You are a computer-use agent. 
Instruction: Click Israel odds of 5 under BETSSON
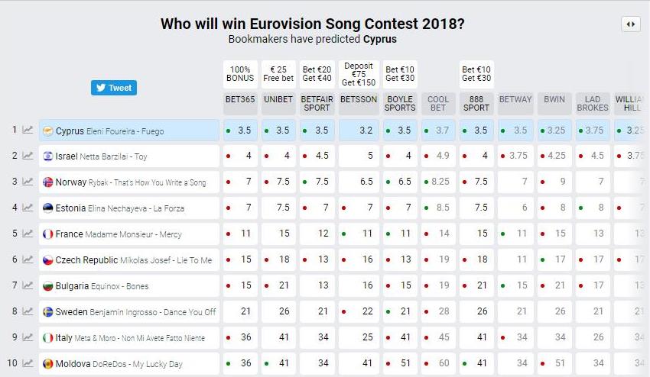[x=359, y=156]
